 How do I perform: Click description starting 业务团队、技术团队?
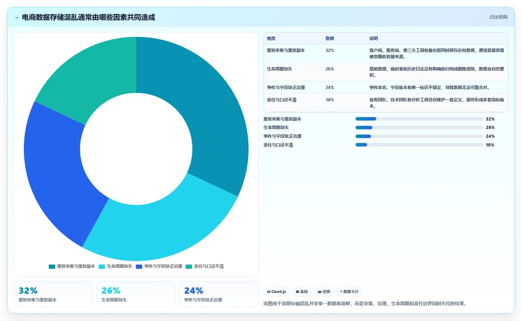pos(437,103)
